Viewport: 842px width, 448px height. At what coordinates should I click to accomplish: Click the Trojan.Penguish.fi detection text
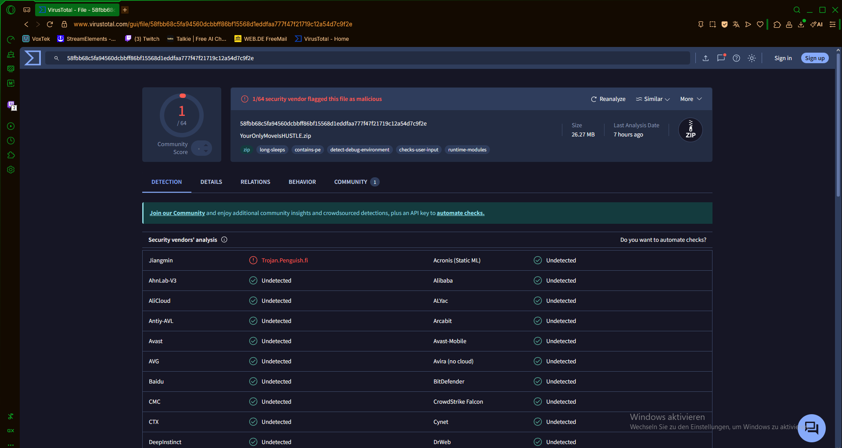tap(284, 261)
